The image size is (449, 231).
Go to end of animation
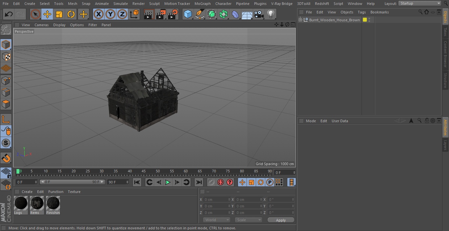click(199, 182)
